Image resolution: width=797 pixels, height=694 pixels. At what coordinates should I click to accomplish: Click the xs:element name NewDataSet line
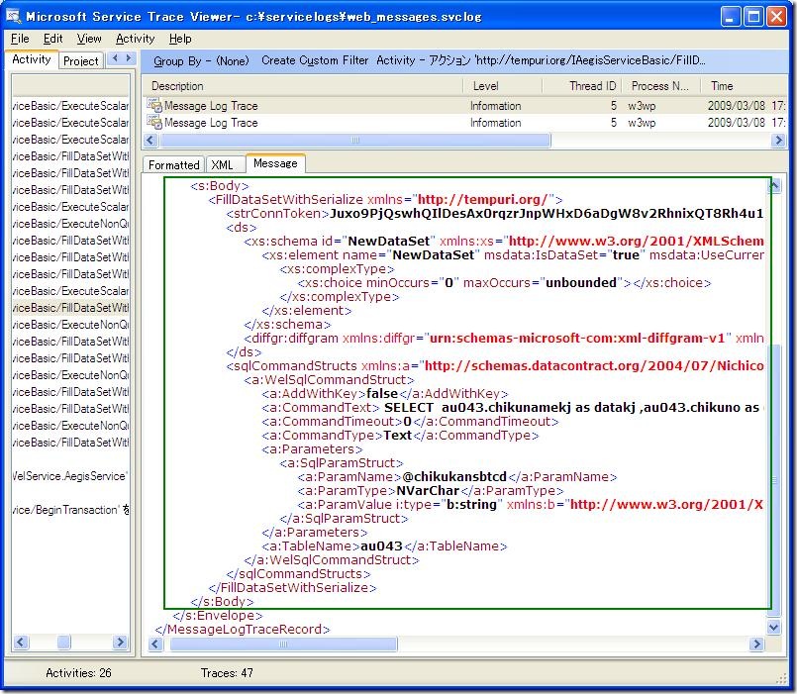[x=513, y=254]
